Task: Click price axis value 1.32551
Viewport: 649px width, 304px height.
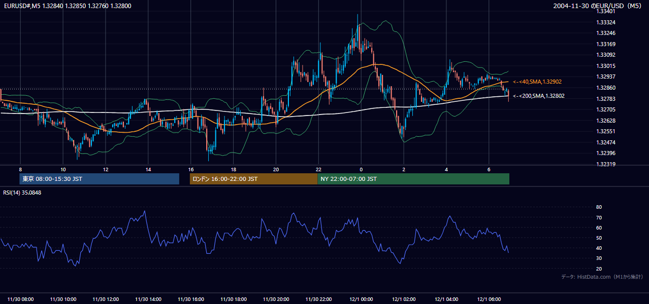Action: tap(606, 132)
